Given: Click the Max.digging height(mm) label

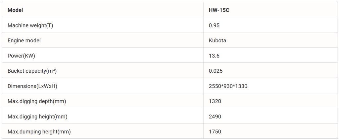Looking at the screenshot, I should 37,117.
